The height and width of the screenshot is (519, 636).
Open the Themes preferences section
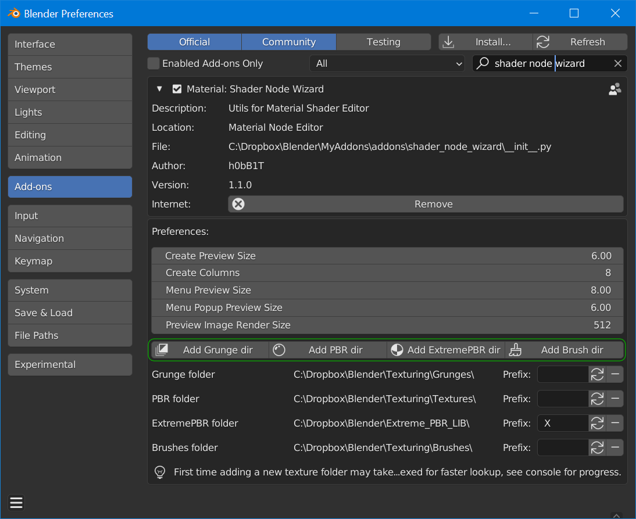coord(70,67)
